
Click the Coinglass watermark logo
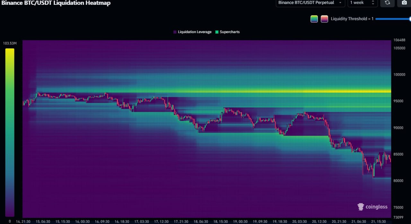tap(372, 207)
